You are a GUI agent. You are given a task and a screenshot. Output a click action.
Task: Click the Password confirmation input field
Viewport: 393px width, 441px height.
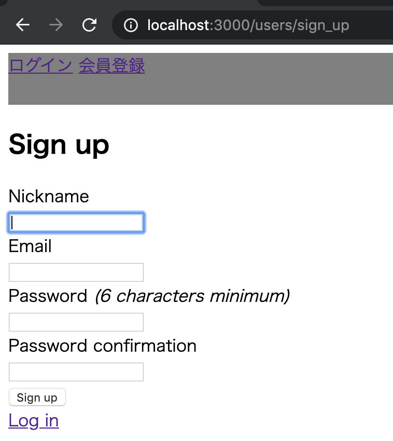pyautogui.click(x=76, y=371)
